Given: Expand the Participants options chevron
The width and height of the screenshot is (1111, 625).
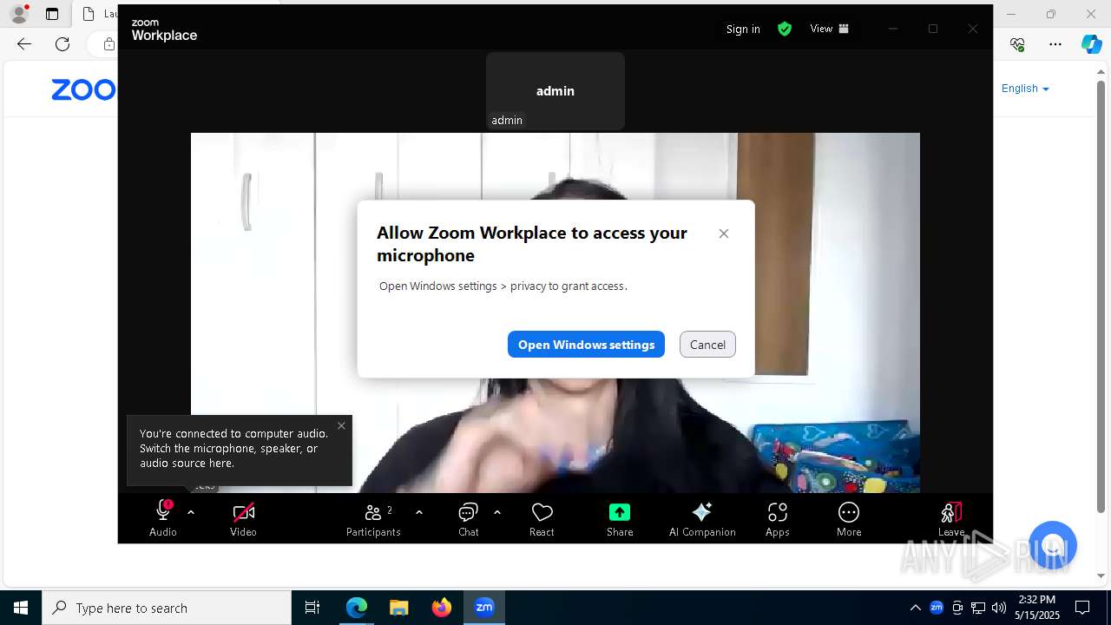Looking at the screenshot, I should click(419, 512).
